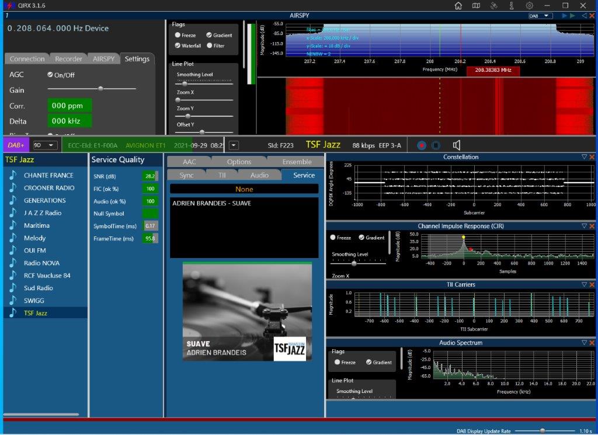This screenshot has width=598, height=435.
Task: Open the info icon in title bar
Action: pos(512,6)
